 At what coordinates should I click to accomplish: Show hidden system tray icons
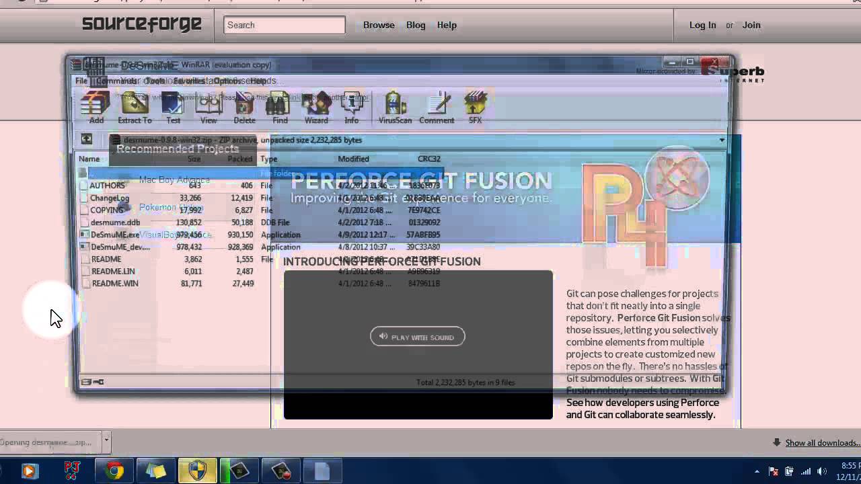[757, 471]
